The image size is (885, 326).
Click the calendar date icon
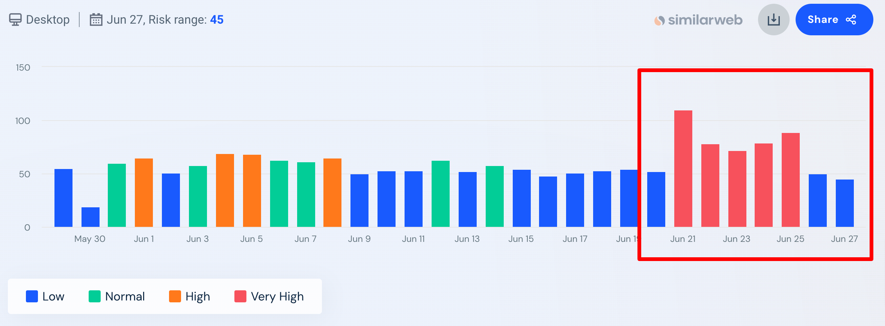pyautogui.click(x=96, y=20)
